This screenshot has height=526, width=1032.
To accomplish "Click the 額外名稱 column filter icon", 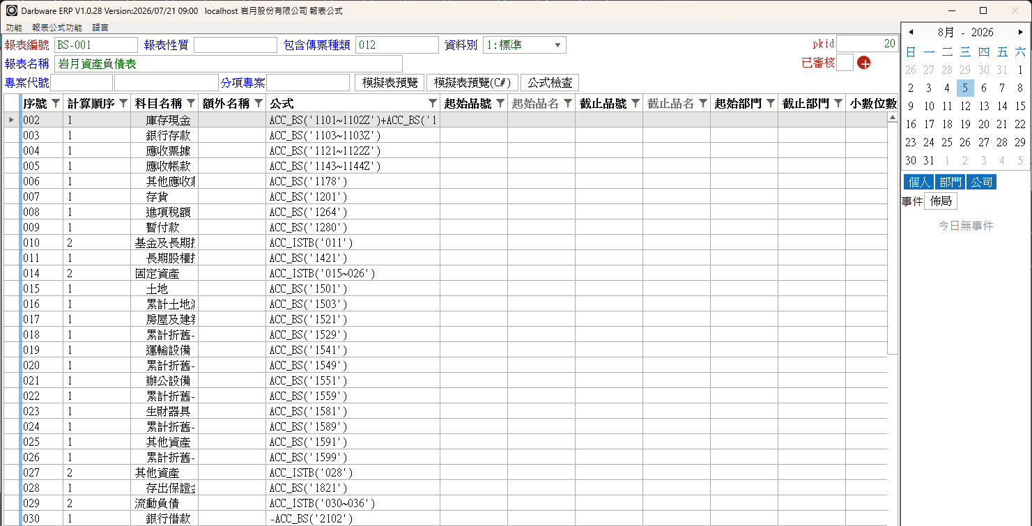I will tap(259, 104).
